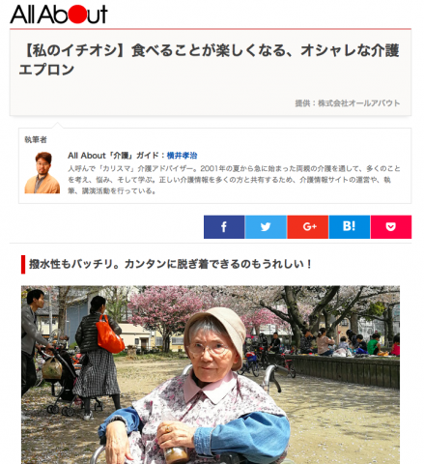This screenshot has width=424, height=464.
Task: Click the red line below the logo
Action: pyautogui.click(x=211, y=29)
